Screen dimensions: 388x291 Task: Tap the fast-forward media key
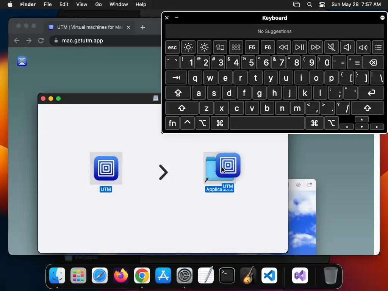pyautogui.click(x=316, y=47)
